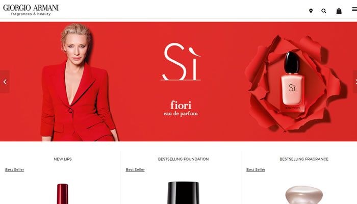Image resolution: width=357 pixels, height=204 pixels.
Task: Click Best Seller link under New Lips
Action: click(15, 170)
